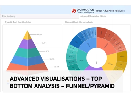Select the yellow VTT outer segment
Screen dimensions: 131x98
tap(121, 65)
